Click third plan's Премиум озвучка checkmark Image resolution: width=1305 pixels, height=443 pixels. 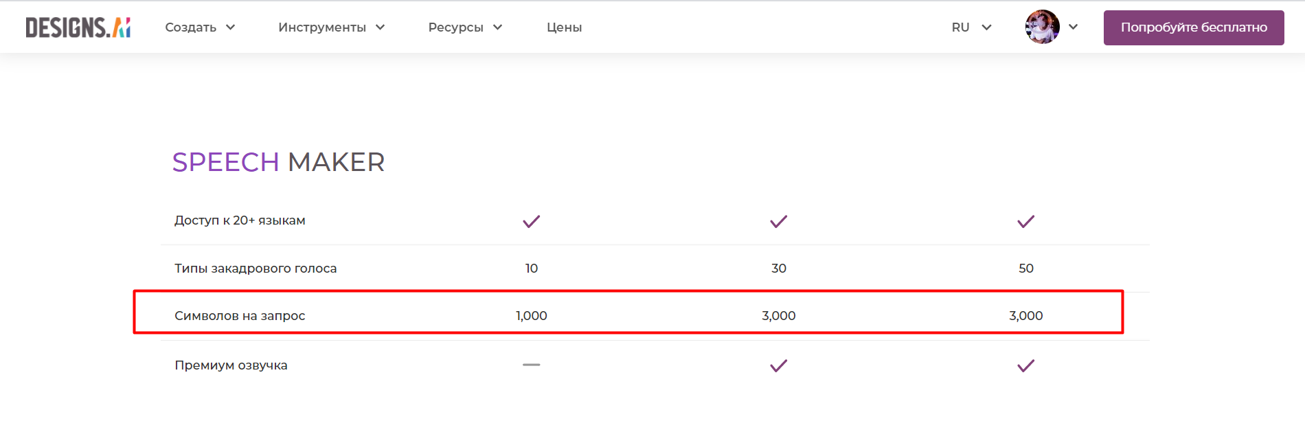point(1025,365)
